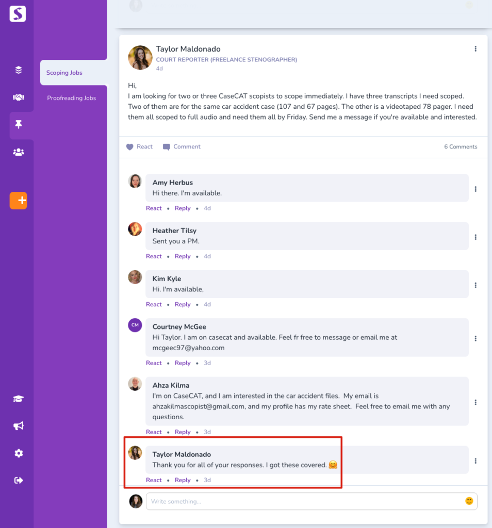React to Heather Tilsy's comment
The width and height of the screenshot is (492, 528).
coord(154,256)
